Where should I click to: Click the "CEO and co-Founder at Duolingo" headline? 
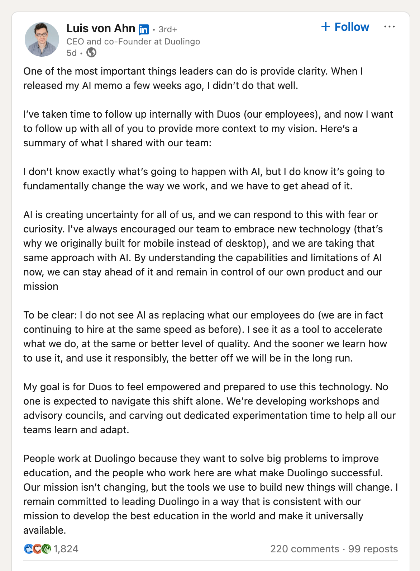coord(133,42)
